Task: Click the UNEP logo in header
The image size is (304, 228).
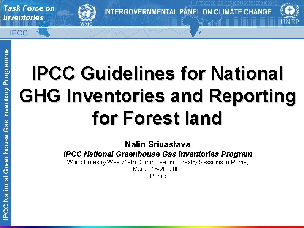Action: click(290, 14)
